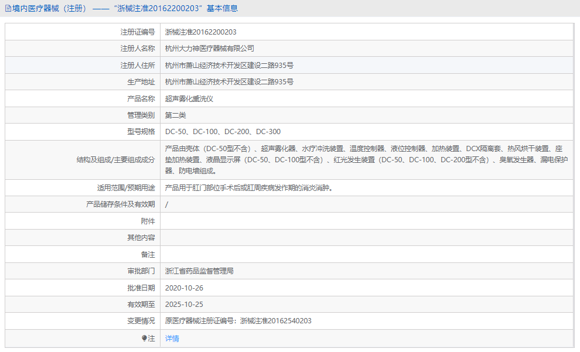Click the expiry date 2025-10-25

(x=184, y=305)
